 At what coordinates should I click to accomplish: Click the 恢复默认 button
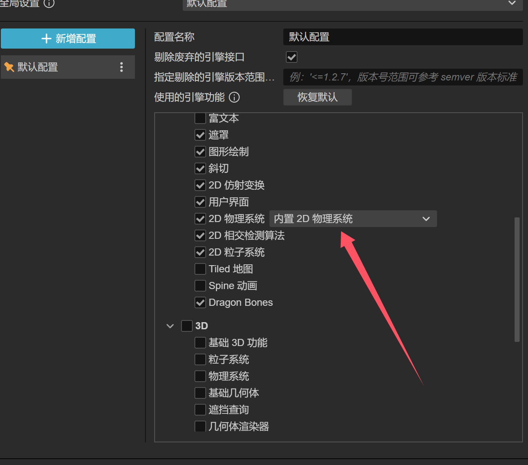(318, 97)
